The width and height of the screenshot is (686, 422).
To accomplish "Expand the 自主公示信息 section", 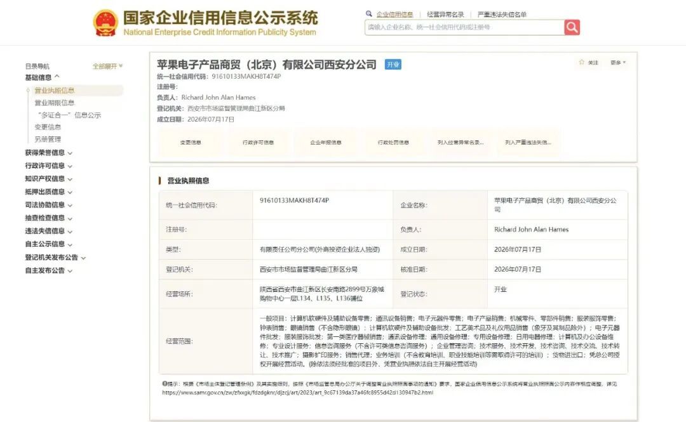I will tap(48, 244).
